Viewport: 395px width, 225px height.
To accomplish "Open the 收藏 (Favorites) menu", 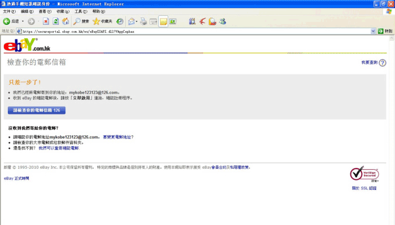I will 63,11.
